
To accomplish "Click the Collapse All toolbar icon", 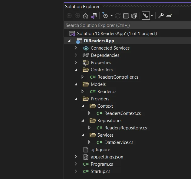I will [126, 16].
